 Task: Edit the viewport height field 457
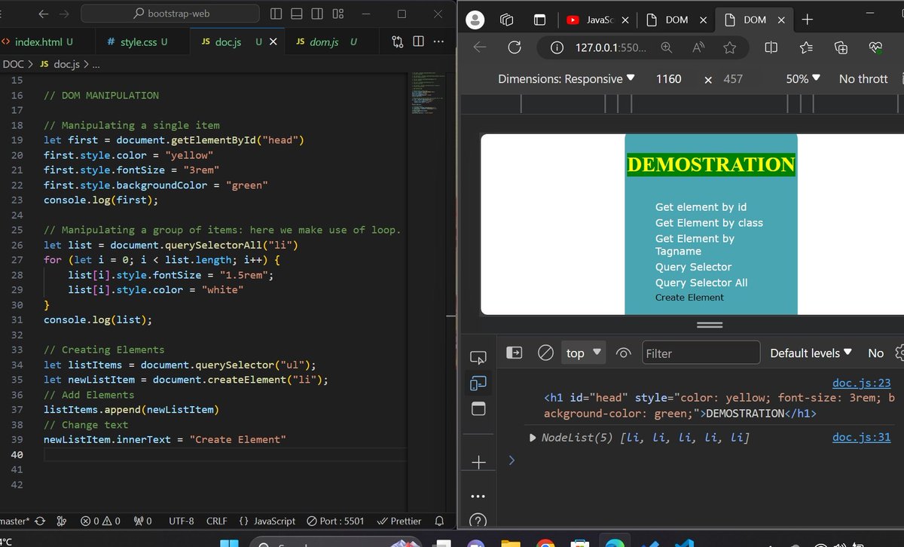click(733, 78)
